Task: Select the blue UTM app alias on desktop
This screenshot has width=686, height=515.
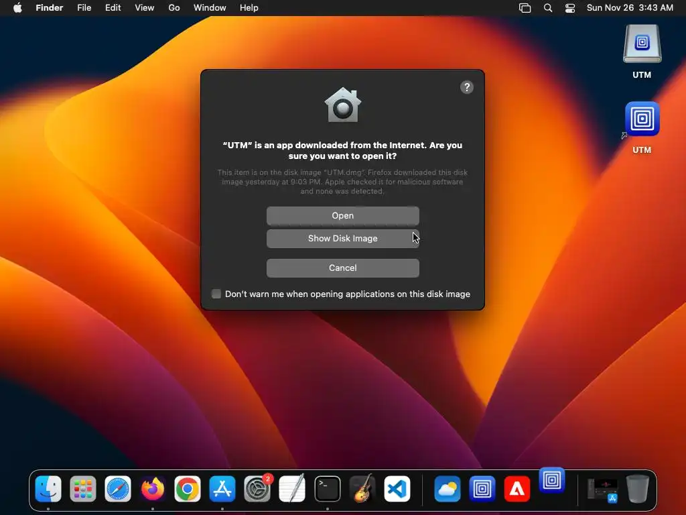Action: pos(642,119)
